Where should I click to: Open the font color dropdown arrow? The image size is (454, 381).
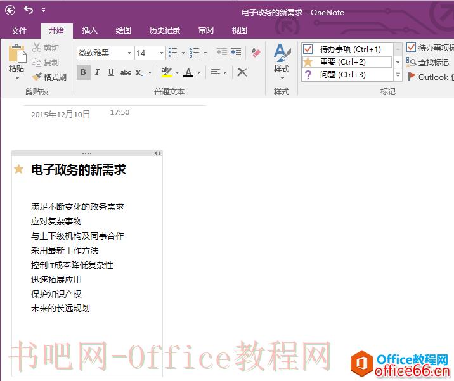(199, 72)
